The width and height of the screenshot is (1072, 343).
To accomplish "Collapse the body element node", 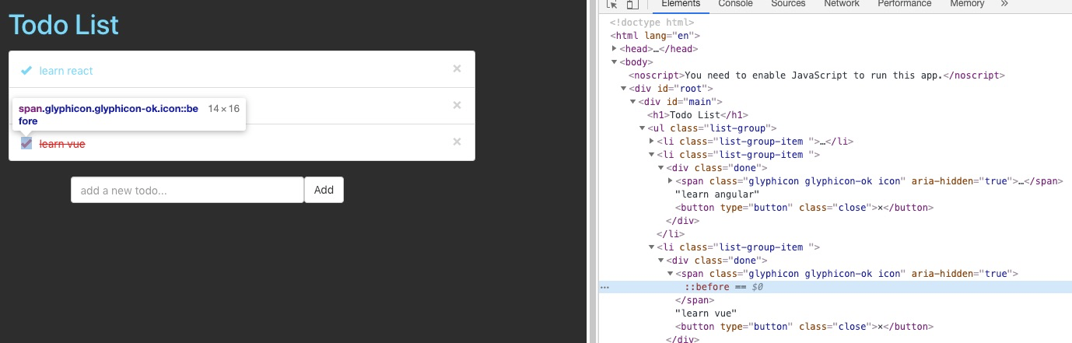I will 615,62.
